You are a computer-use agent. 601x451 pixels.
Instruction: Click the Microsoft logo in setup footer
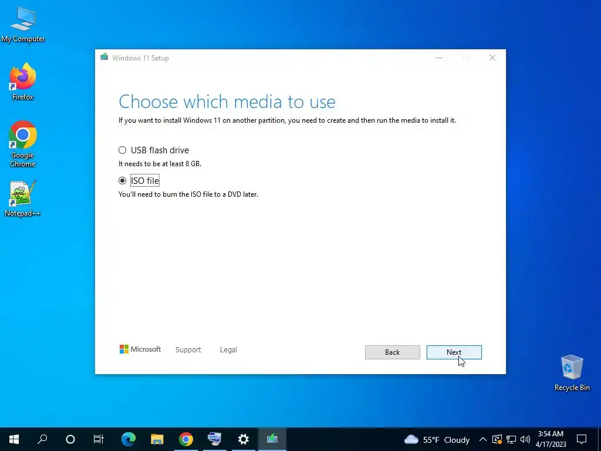pyautogui.click(x=140, y=349)
